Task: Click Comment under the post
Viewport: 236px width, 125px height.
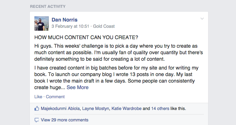Action: (x=55, y=97)
